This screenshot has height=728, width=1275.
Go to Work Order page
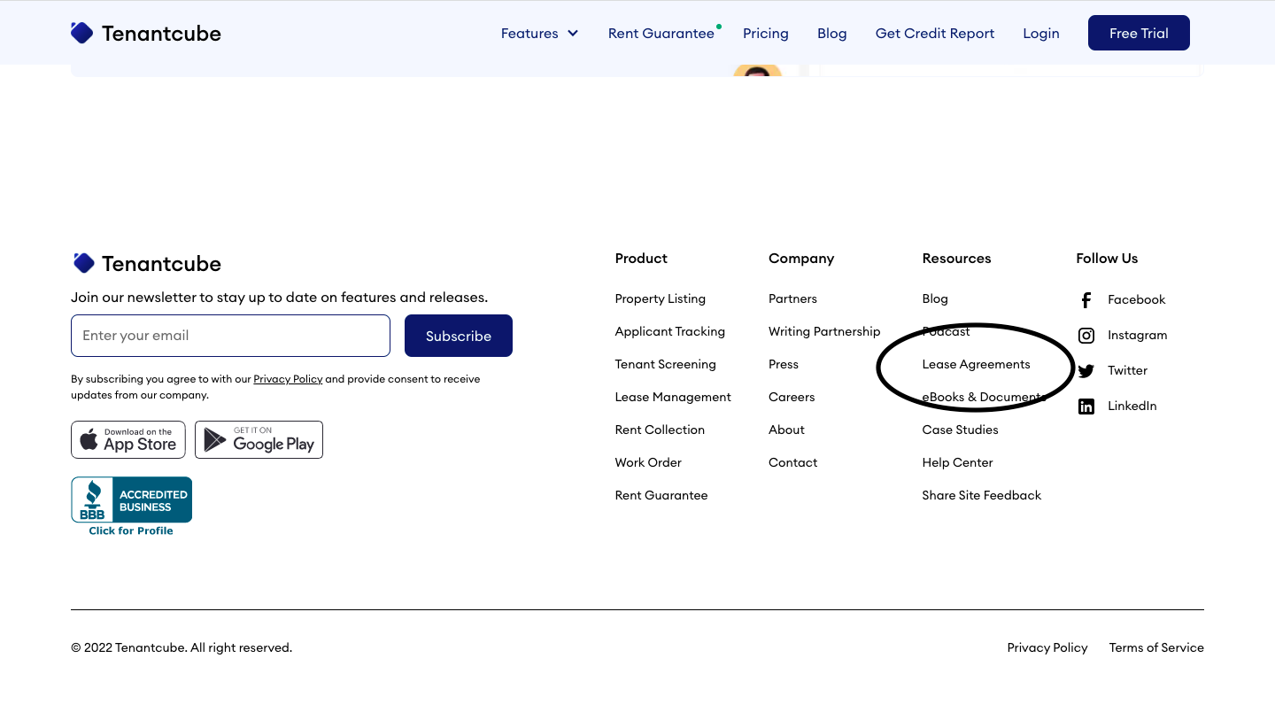[x=648, y=463]
